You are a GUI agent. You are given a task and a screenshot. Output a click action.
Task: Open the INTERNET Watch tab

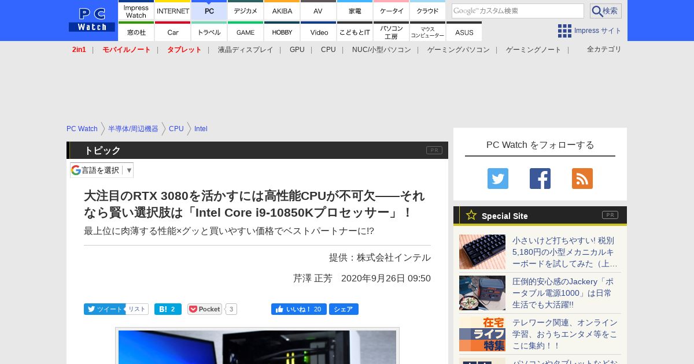tap(173, 10)
